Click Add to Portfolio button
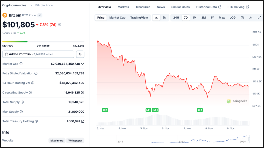Viewport: 264px width, 148px height. point(38,54)
